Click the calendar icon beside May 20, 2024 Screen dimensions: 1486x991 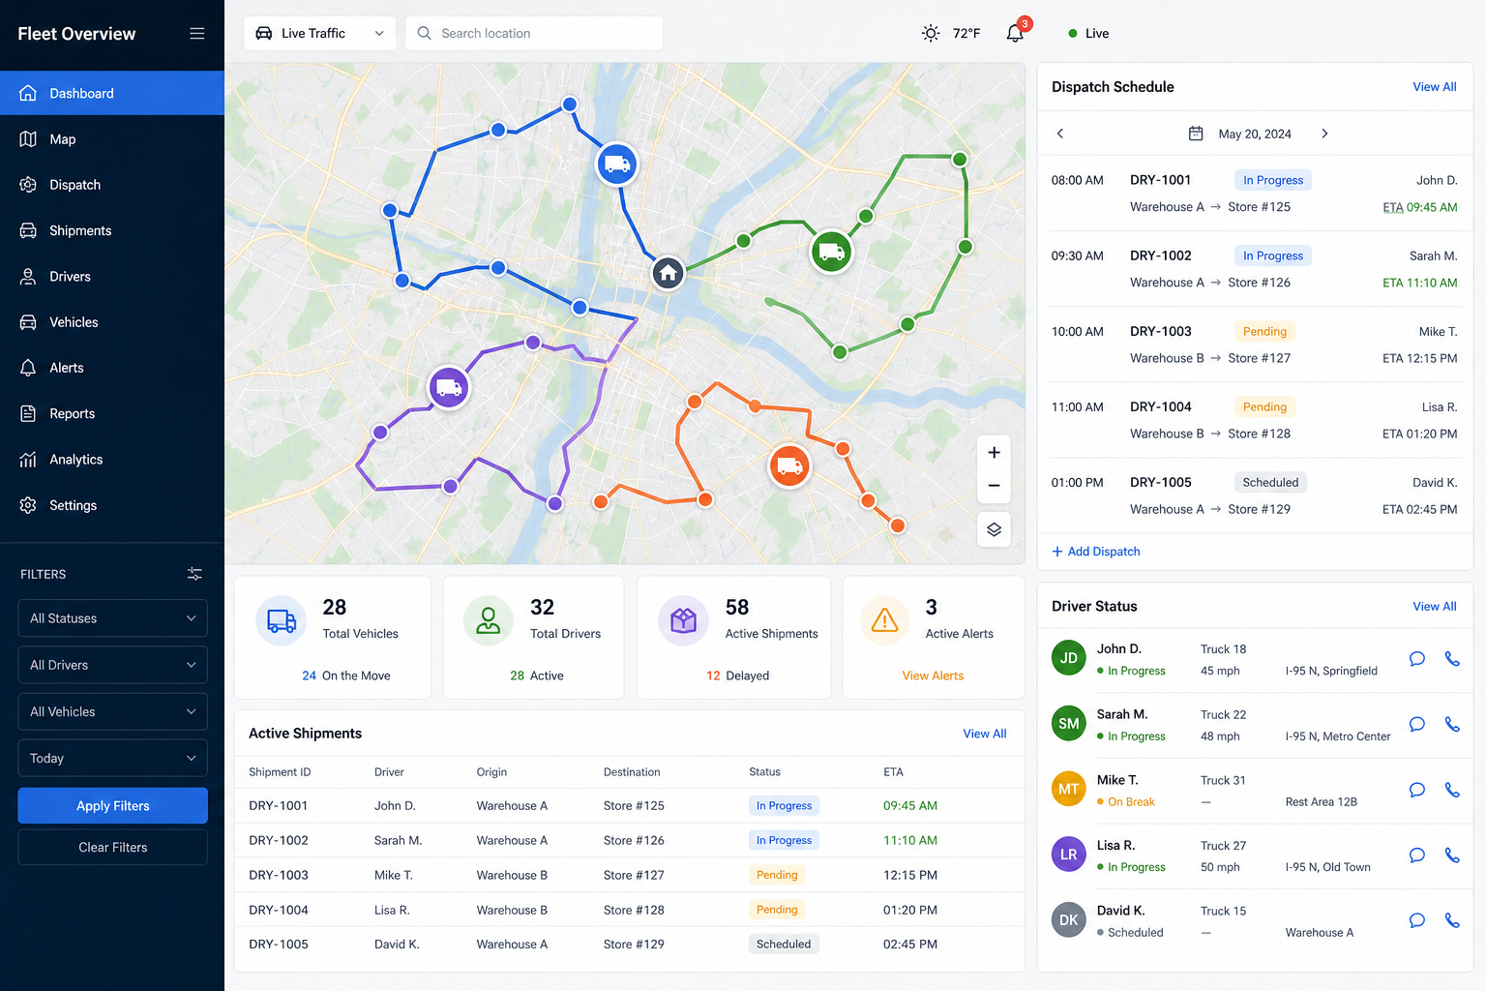(1196, 134)
